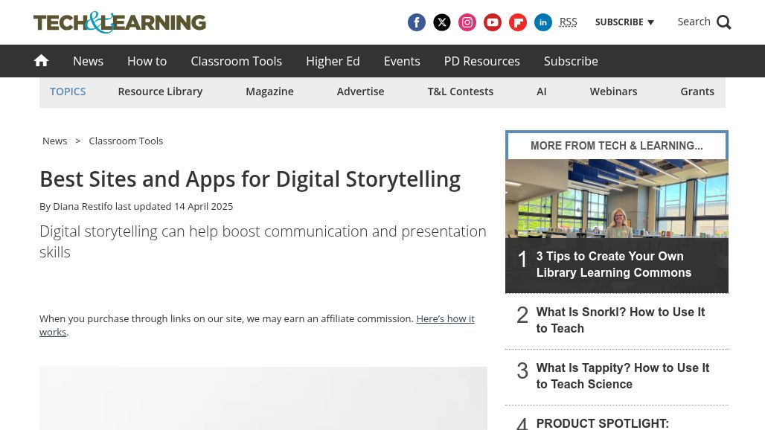Image resolution: width=765 pixels, height=430 pixels.
Task: Click the search magnifier icon
Action: [x=724, y=22]
